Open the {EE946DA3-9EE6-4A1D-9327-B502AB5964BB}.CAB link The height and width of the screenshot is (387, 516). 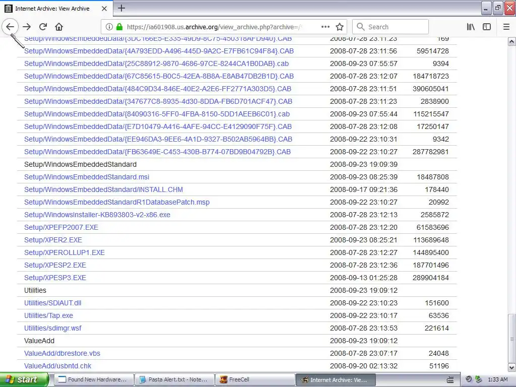click(x=158, y=139)
